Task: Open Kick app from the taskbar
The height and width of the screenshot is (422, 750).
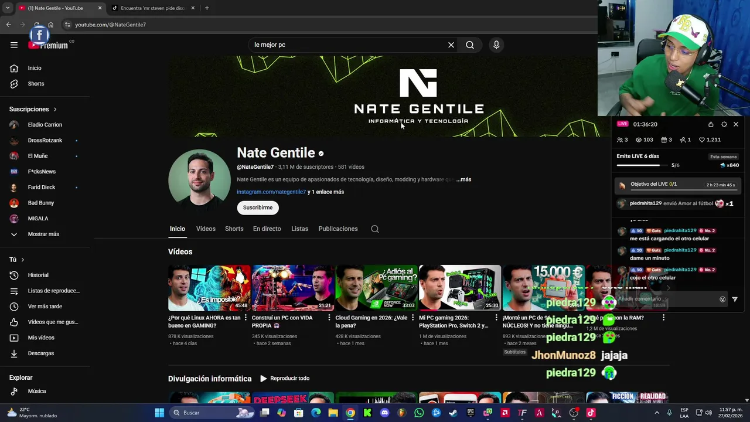Action: 367,413
